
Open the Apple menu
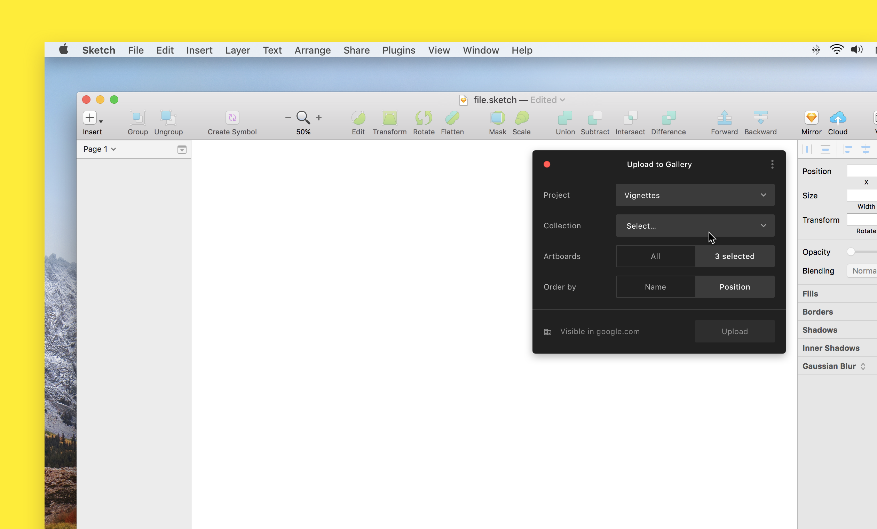64,49
